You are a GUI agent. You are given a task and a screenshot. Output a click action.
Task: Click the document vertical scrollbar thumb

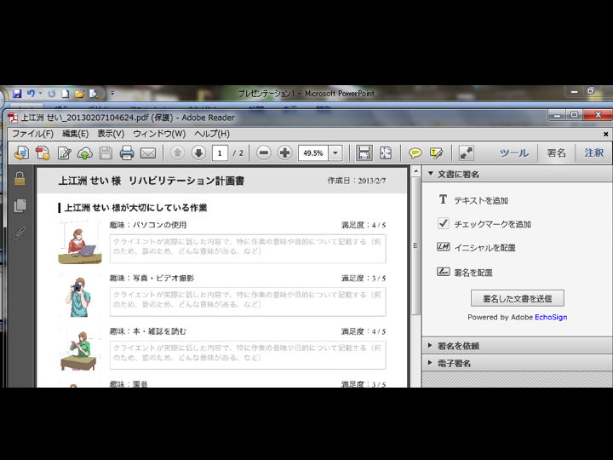coord(415,246)
